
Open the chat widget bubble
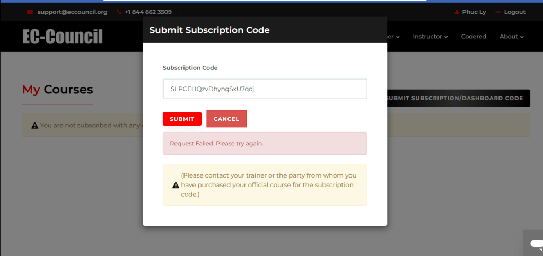(535, 244)
